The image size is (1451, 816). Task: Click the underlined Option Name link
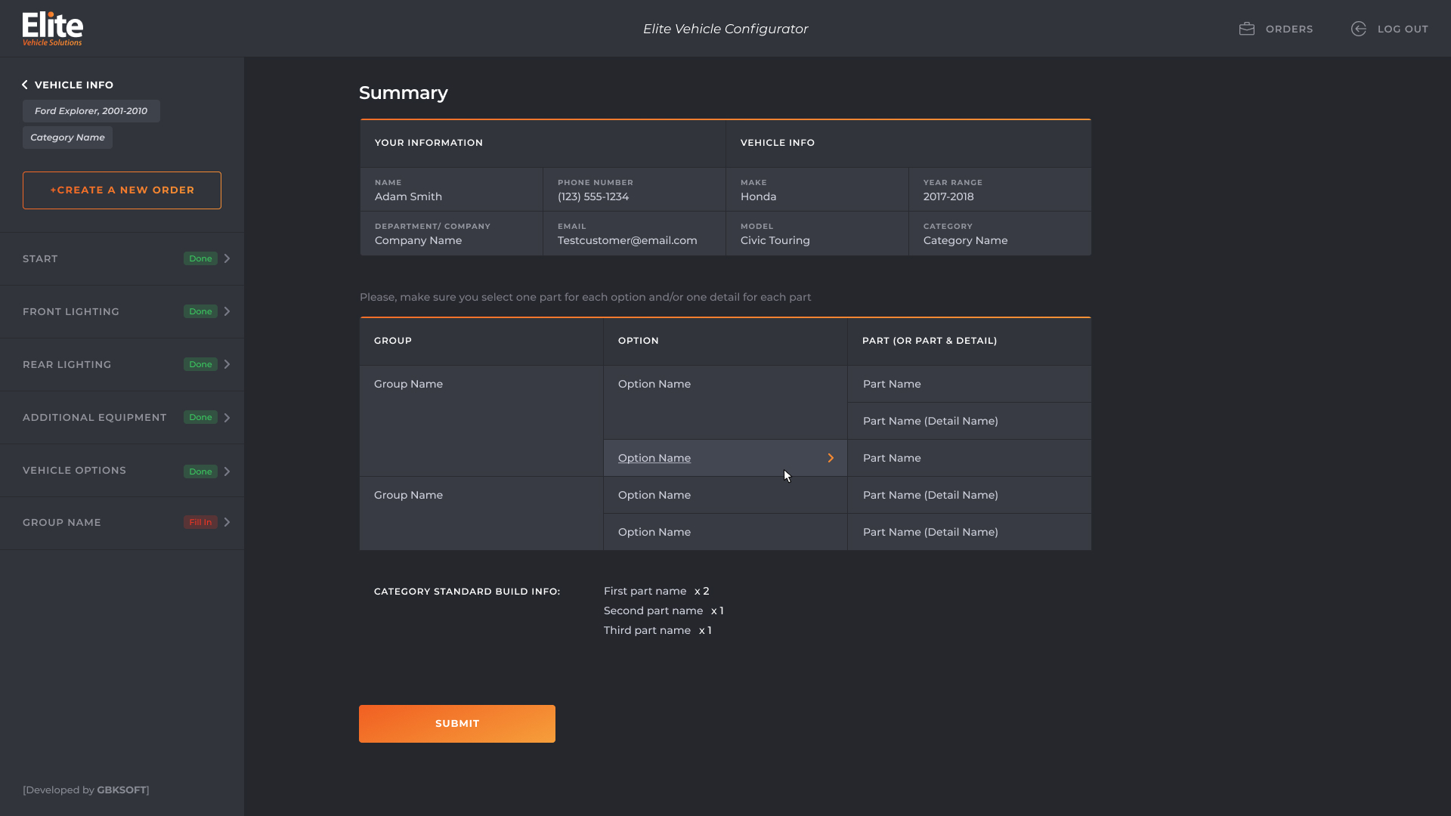pyautogui.click(x=654, y=458)
